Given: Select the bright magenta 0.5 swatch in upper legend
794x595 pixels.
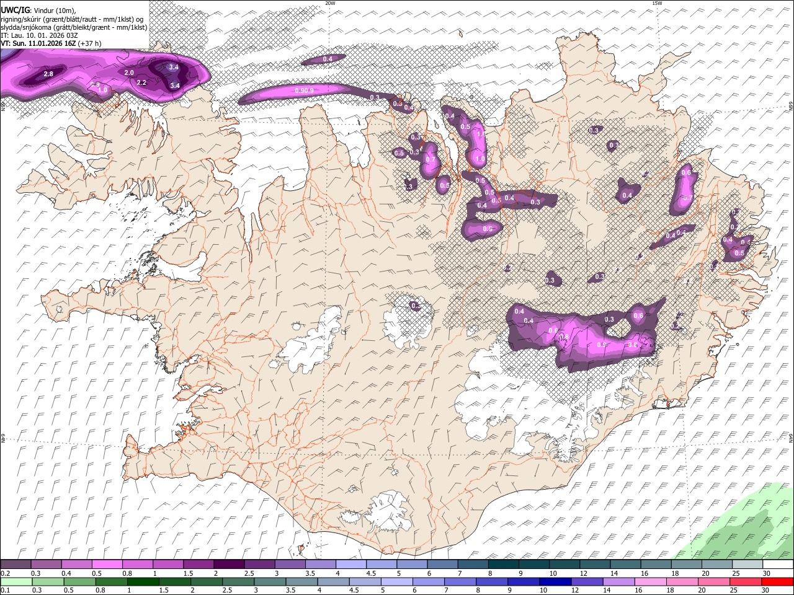Looking at the screenshot, I should click(107, 565).
